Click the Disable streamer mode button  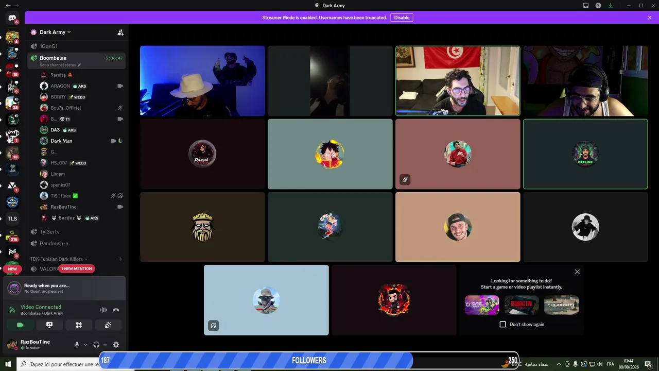pyautogui.click(x=402, y=18)
